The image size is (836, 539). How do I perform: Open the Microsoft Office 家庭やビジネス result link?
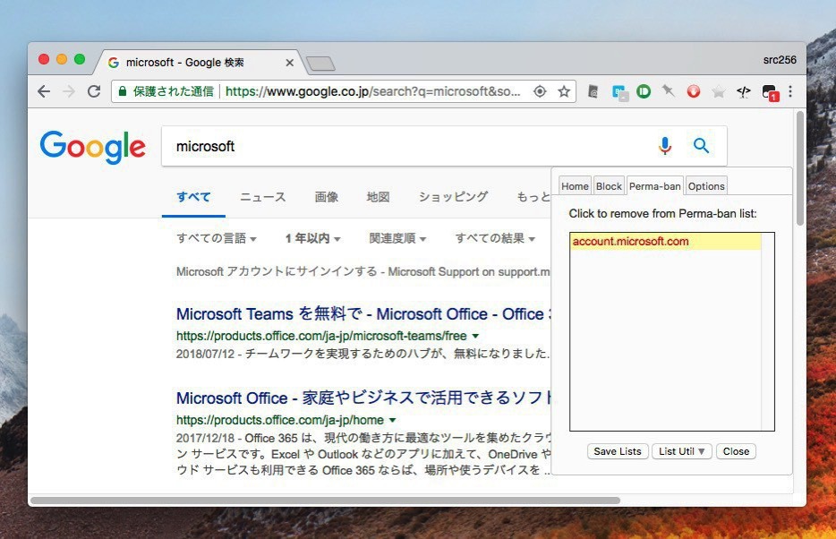click(363, 398)
